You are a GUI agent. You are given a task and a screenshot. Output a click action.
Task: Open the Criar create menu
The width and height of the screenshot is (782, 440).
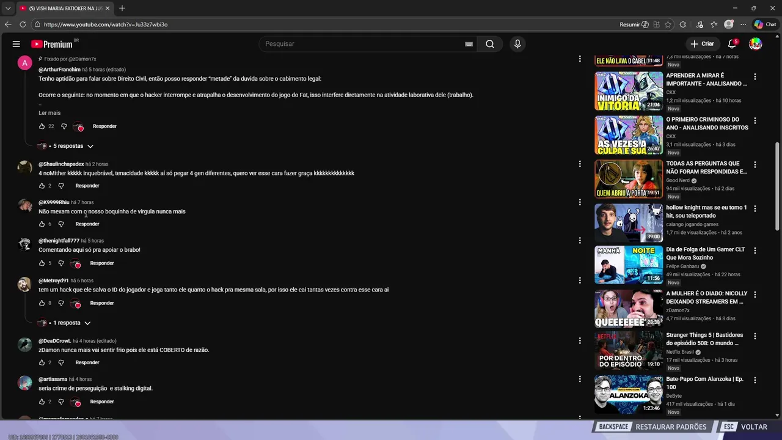point(702,44)
